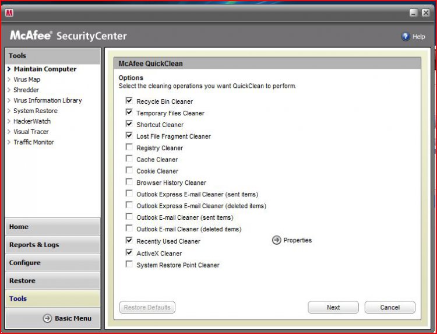Minimize the SecurityCenter window
This screenshot has height=334, width=437.
[x=414, y=13]
